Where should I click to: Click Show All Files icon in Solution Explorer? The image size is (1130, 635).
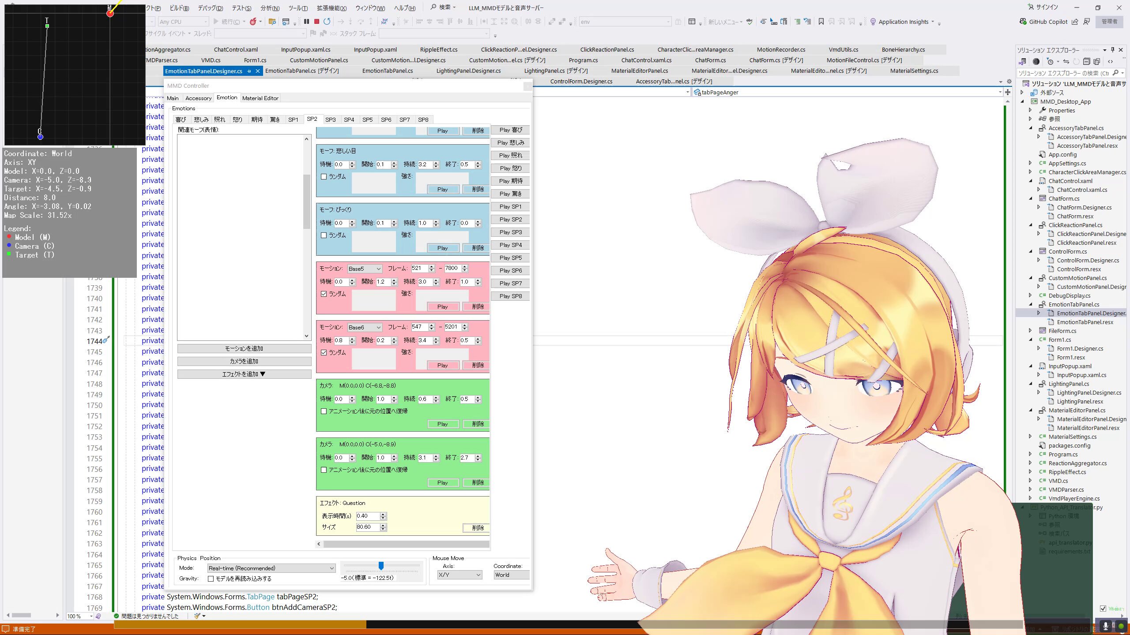tap(1096, 62)
